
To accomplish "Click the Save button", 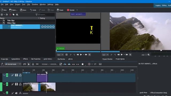I will pyautogui.click(x=23, y=10).
